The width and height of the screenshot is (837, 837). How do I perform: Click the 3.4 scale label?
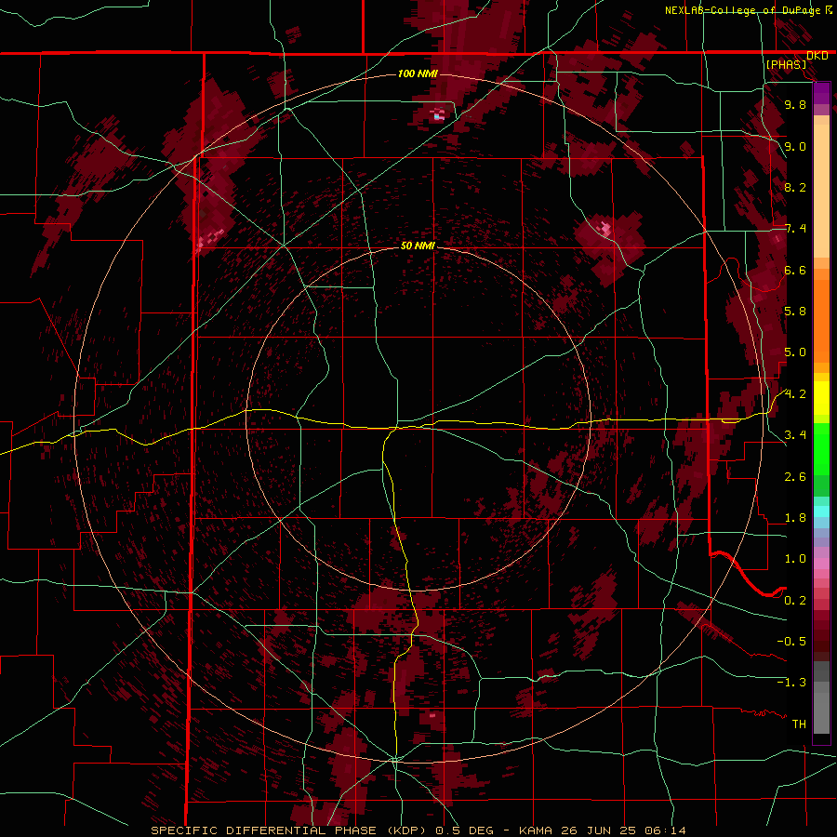click(795, 435)
